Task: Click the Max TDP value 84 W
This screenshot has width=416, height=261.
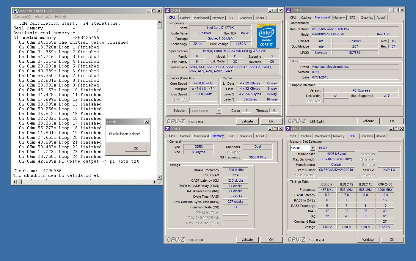Action: click(x=245, y=33)
